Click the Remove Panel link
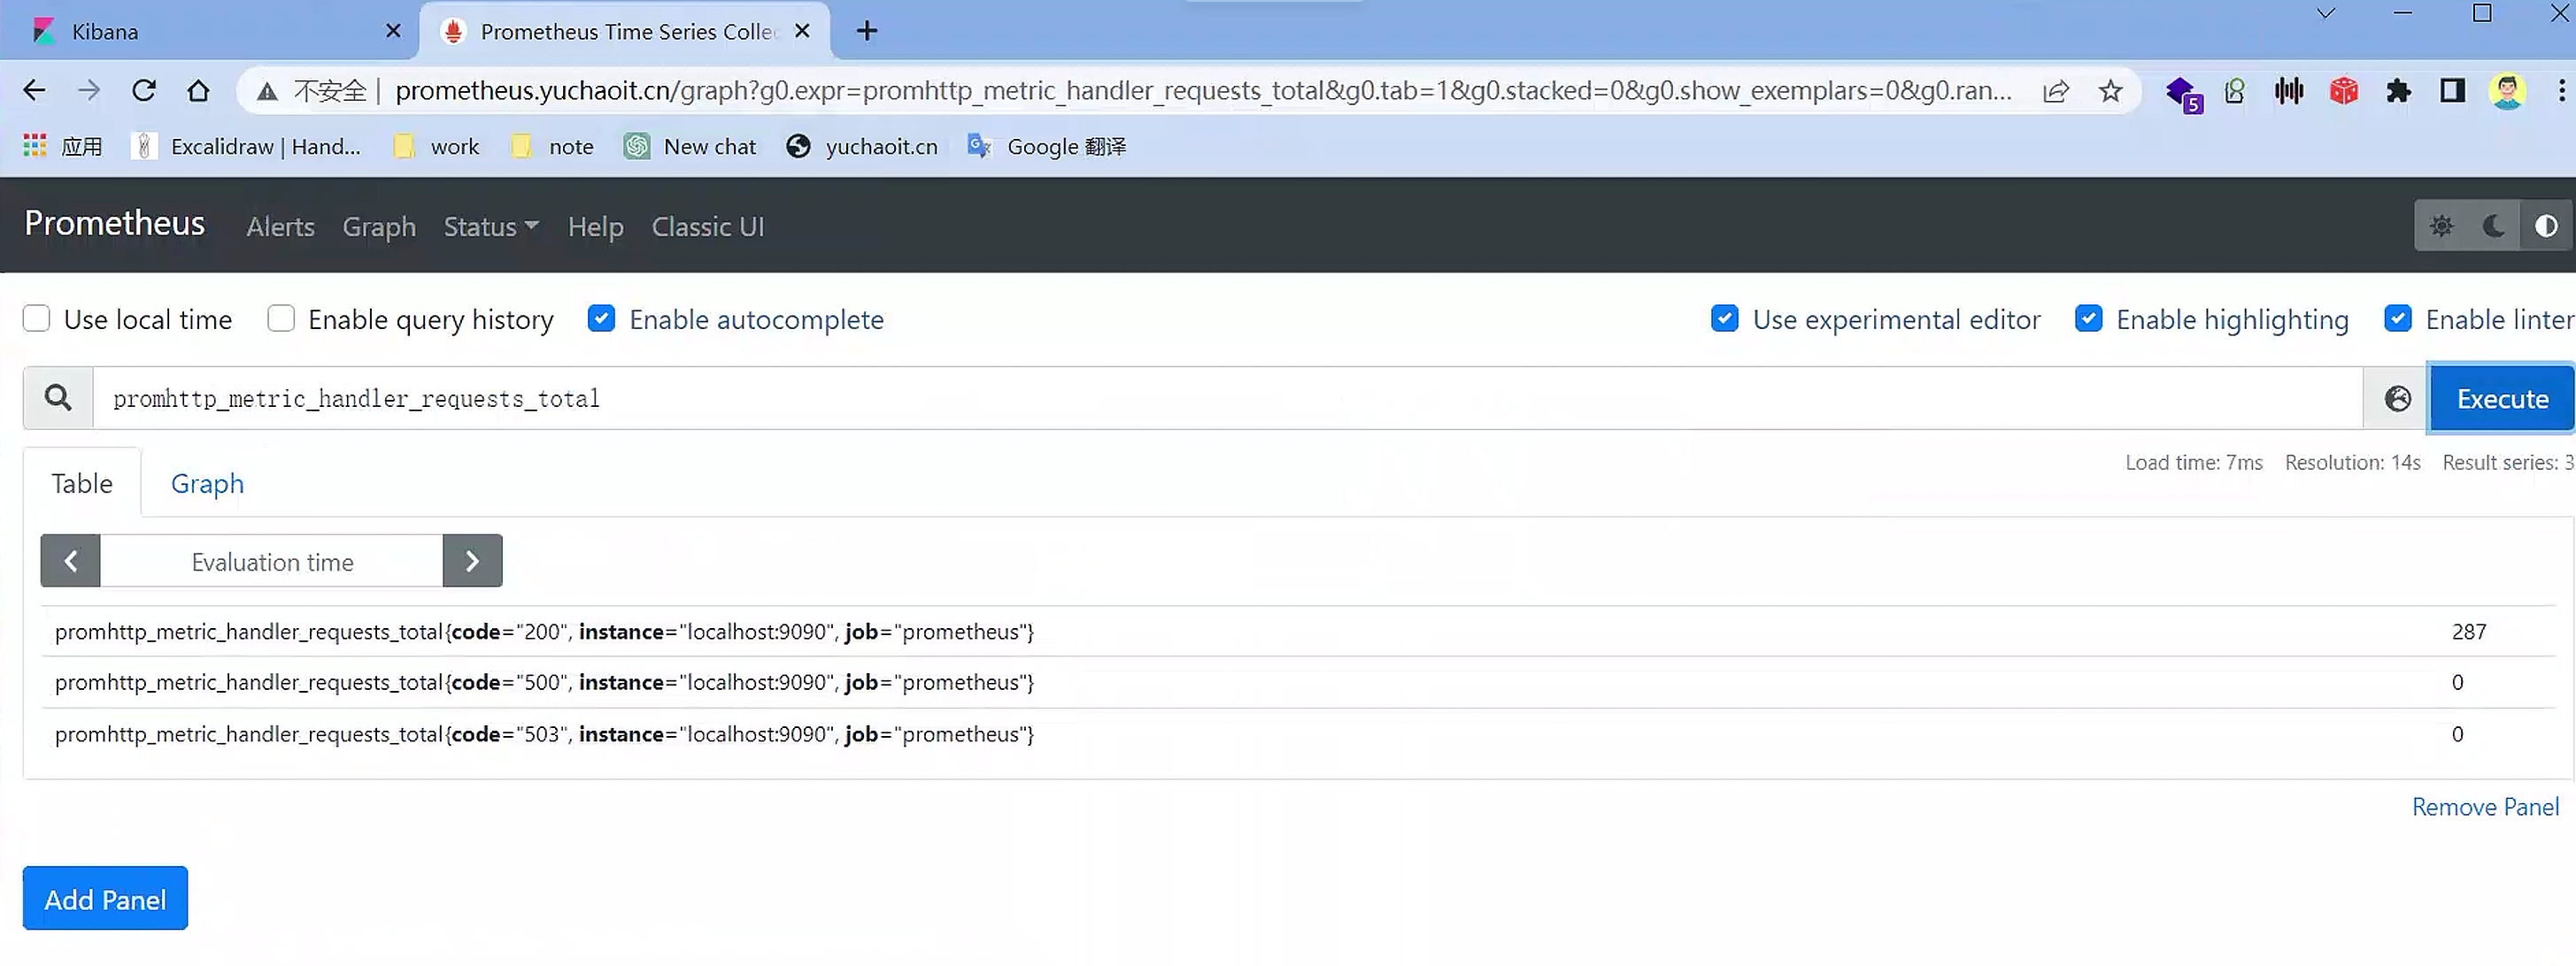 2484,807
